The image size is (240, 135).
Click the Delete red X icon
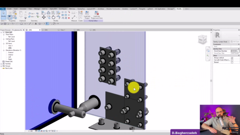[x=69, y=18]
